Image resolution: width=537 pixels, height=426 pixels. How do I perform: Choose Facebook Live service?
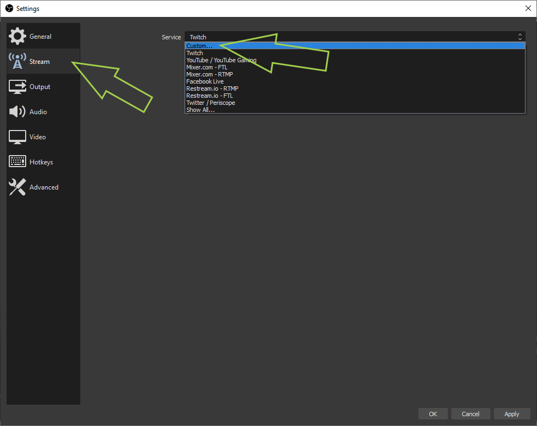(x=205, y=81)
